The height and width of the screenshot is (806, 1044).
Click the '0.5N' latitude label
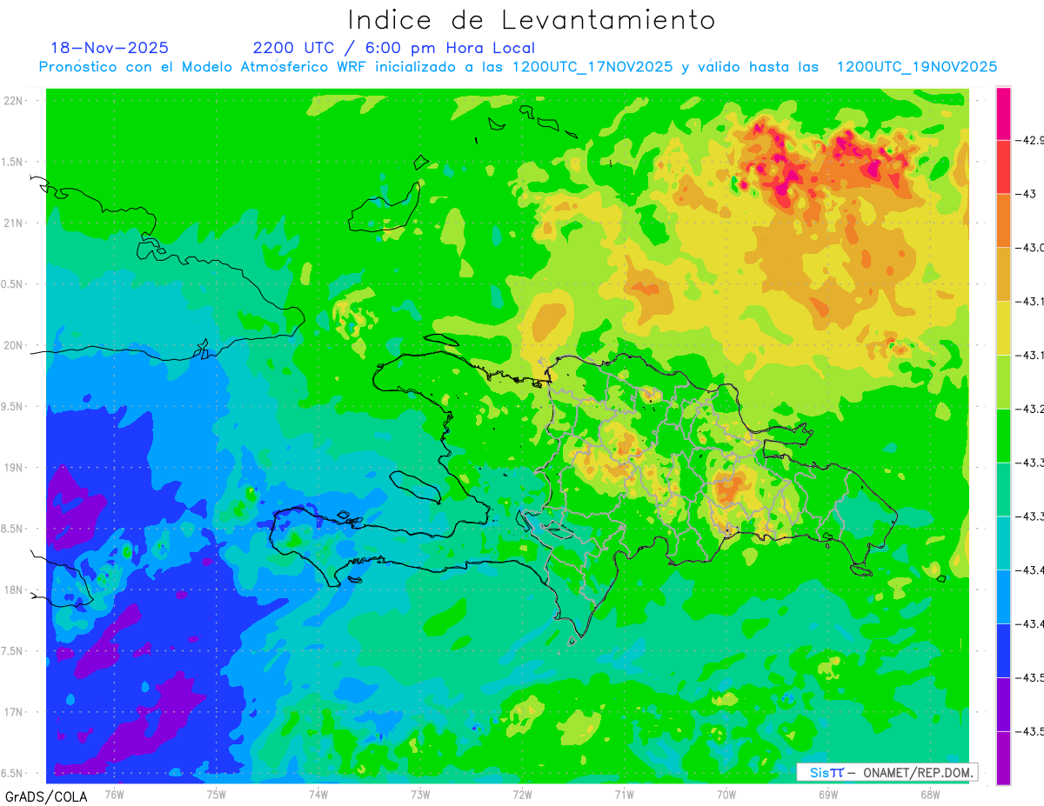point(13,284)
